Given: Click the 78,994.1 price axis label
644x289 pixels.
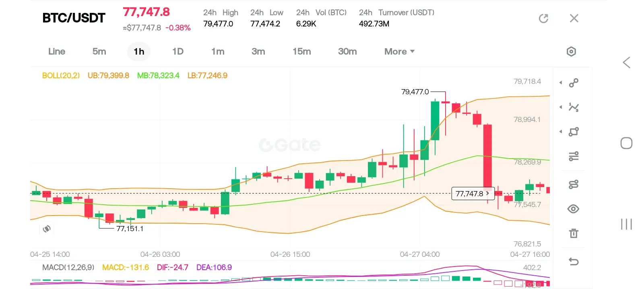Looking at the screenshot, I should [x=527, y=120].
